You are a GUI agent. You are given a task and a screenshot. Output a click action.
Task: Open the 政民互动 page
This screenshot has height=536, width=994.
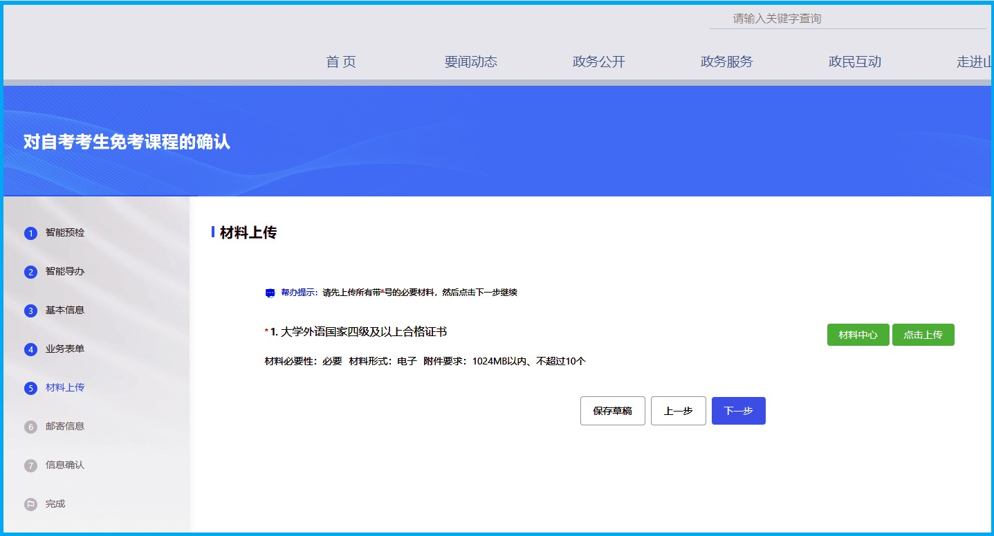[x=854, y=62]
